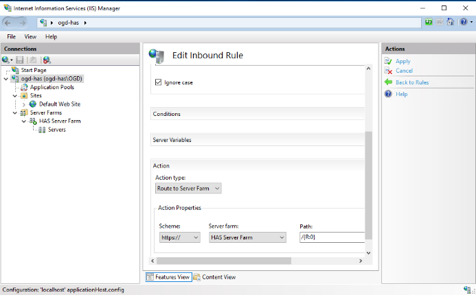Click the Apply link

pyautogui.click(x=403, y=61)
